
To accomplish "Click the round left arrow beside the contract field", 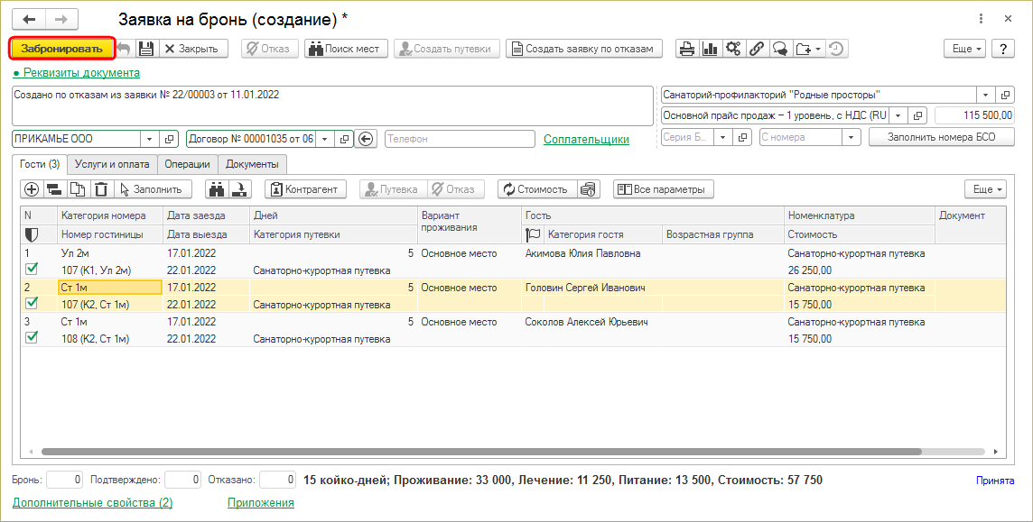I will tap(367, 139).
